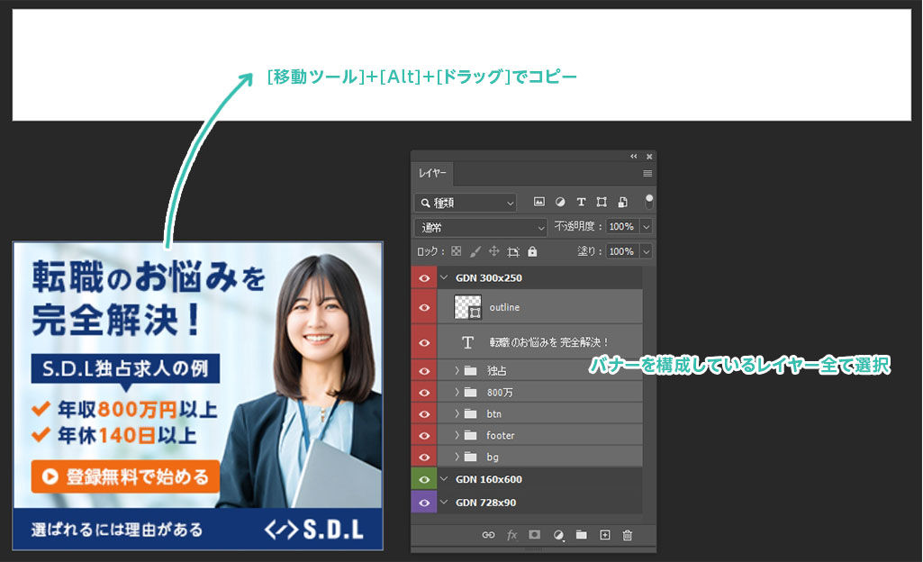Open the blend mode dropdown (通常)
The width and height of the screenshot is (923, 562).
(481, 227)
